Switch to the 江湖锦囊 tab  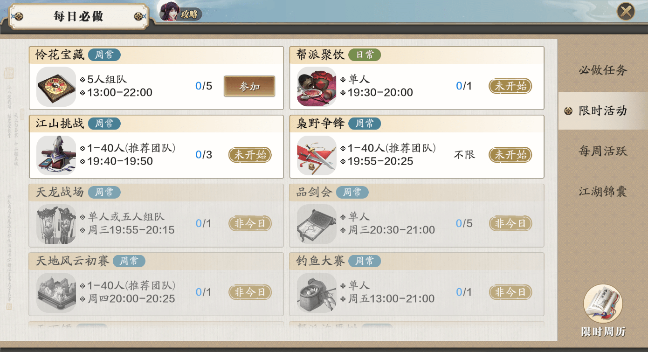point(603,192)
